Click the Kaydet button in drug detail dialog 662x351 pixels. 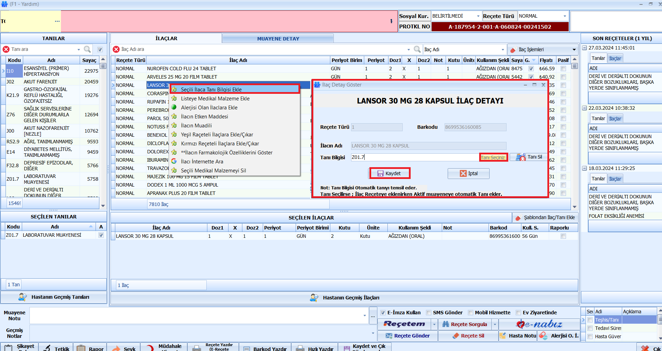(x=390, y=173)
